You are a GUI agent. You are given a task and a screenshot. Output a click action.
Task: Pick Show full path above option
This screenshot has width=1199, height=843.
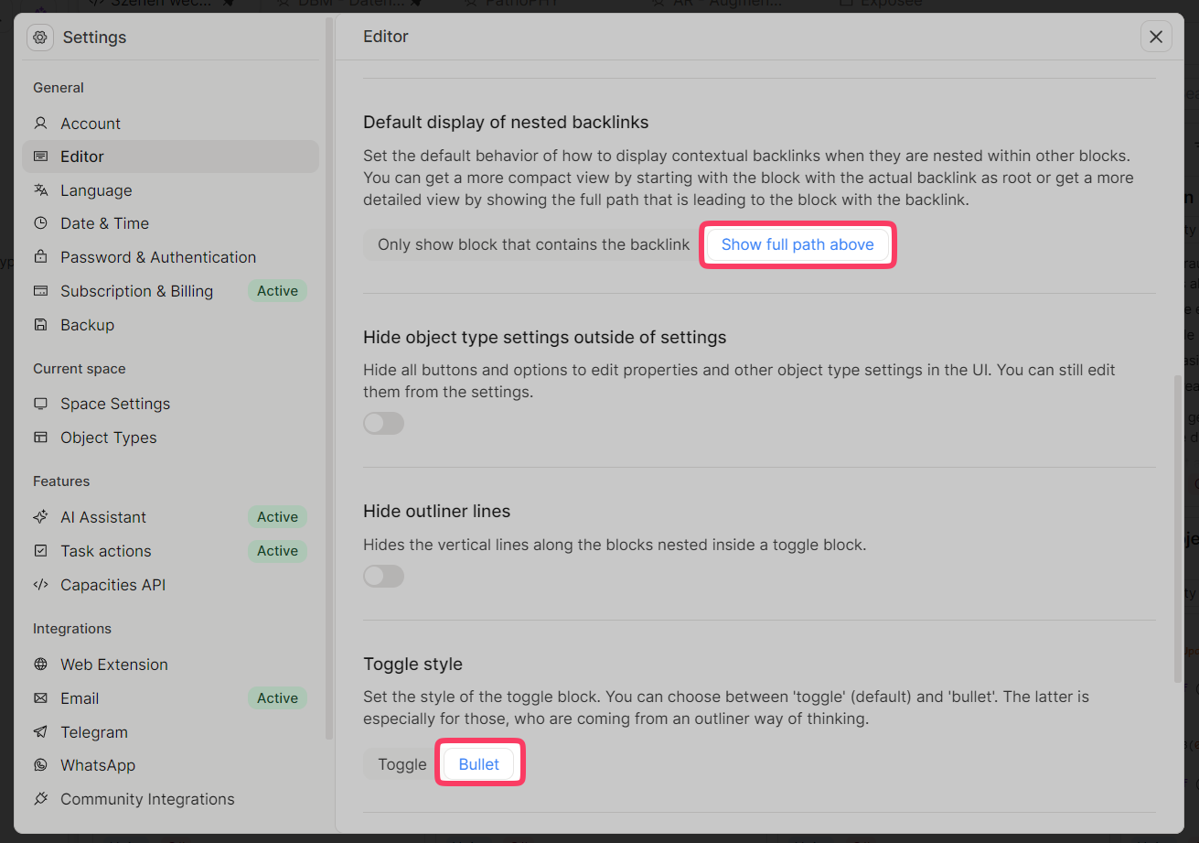[798, 244]
